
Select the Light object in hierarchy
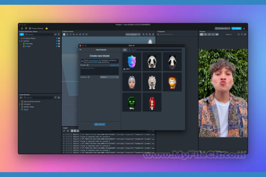pyautogui.click(x=28, y=46)
